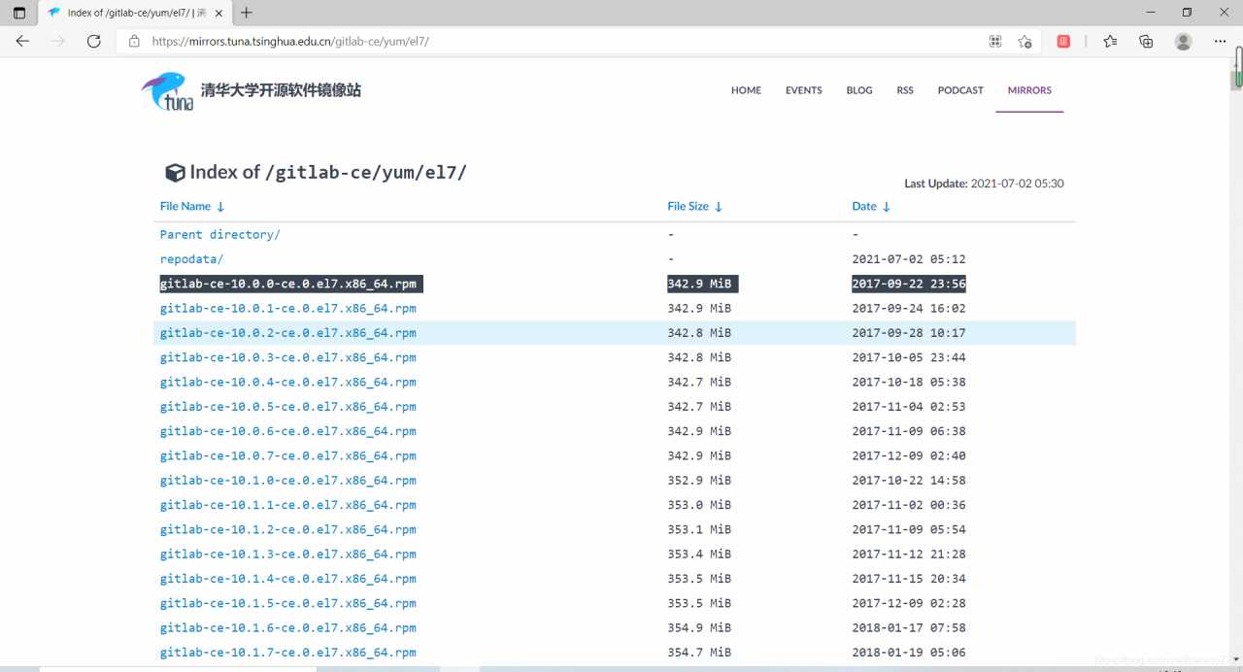Add this page to favorites star icon
Screen dimensions: 1243x672
(1025, 41)
